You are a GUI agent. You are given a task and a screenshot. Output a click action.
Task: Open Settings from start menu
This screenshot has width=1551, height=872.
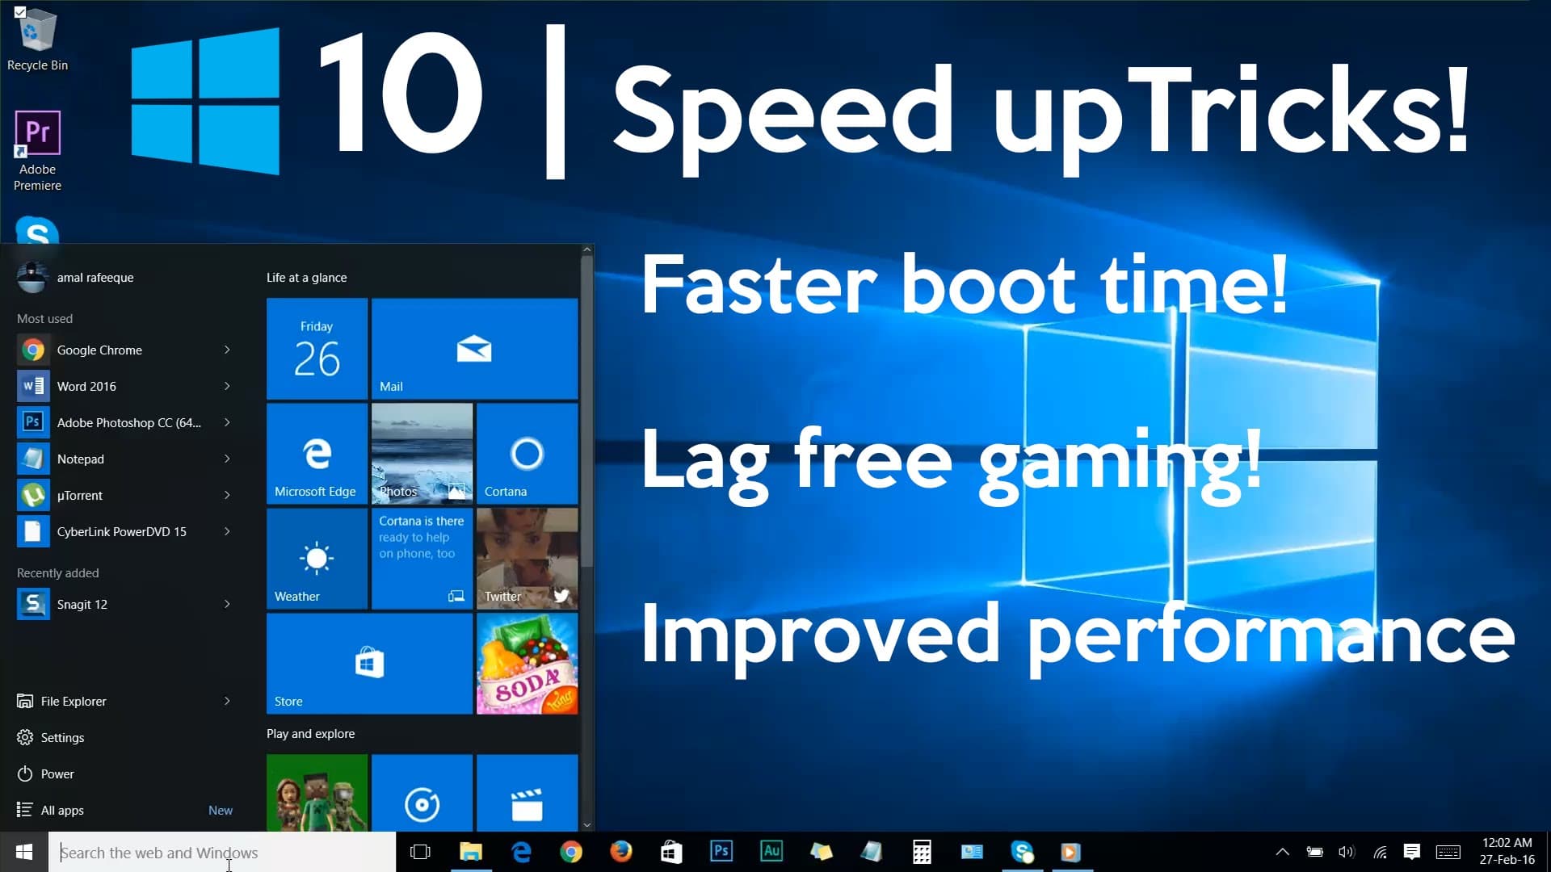point(61,737)
